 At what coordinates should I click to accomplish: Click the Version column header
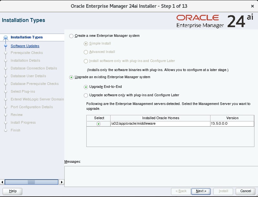(232, 118)
